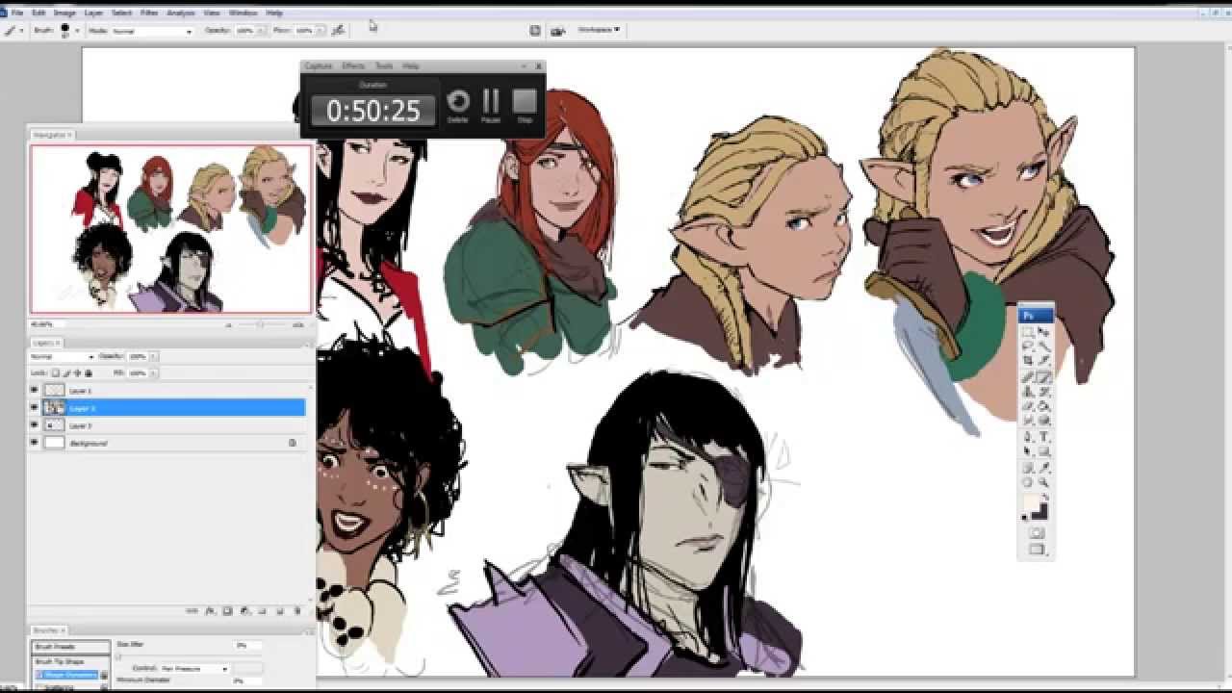Select the Dodge tool
This screenshot has width=1232, height=693.
pos(1045,421)
